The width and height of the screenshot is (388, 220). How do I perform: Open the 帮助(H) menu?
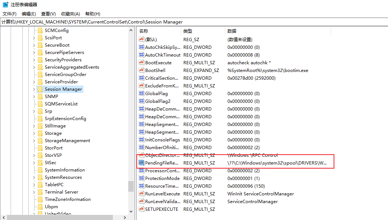tap(93, 14)
